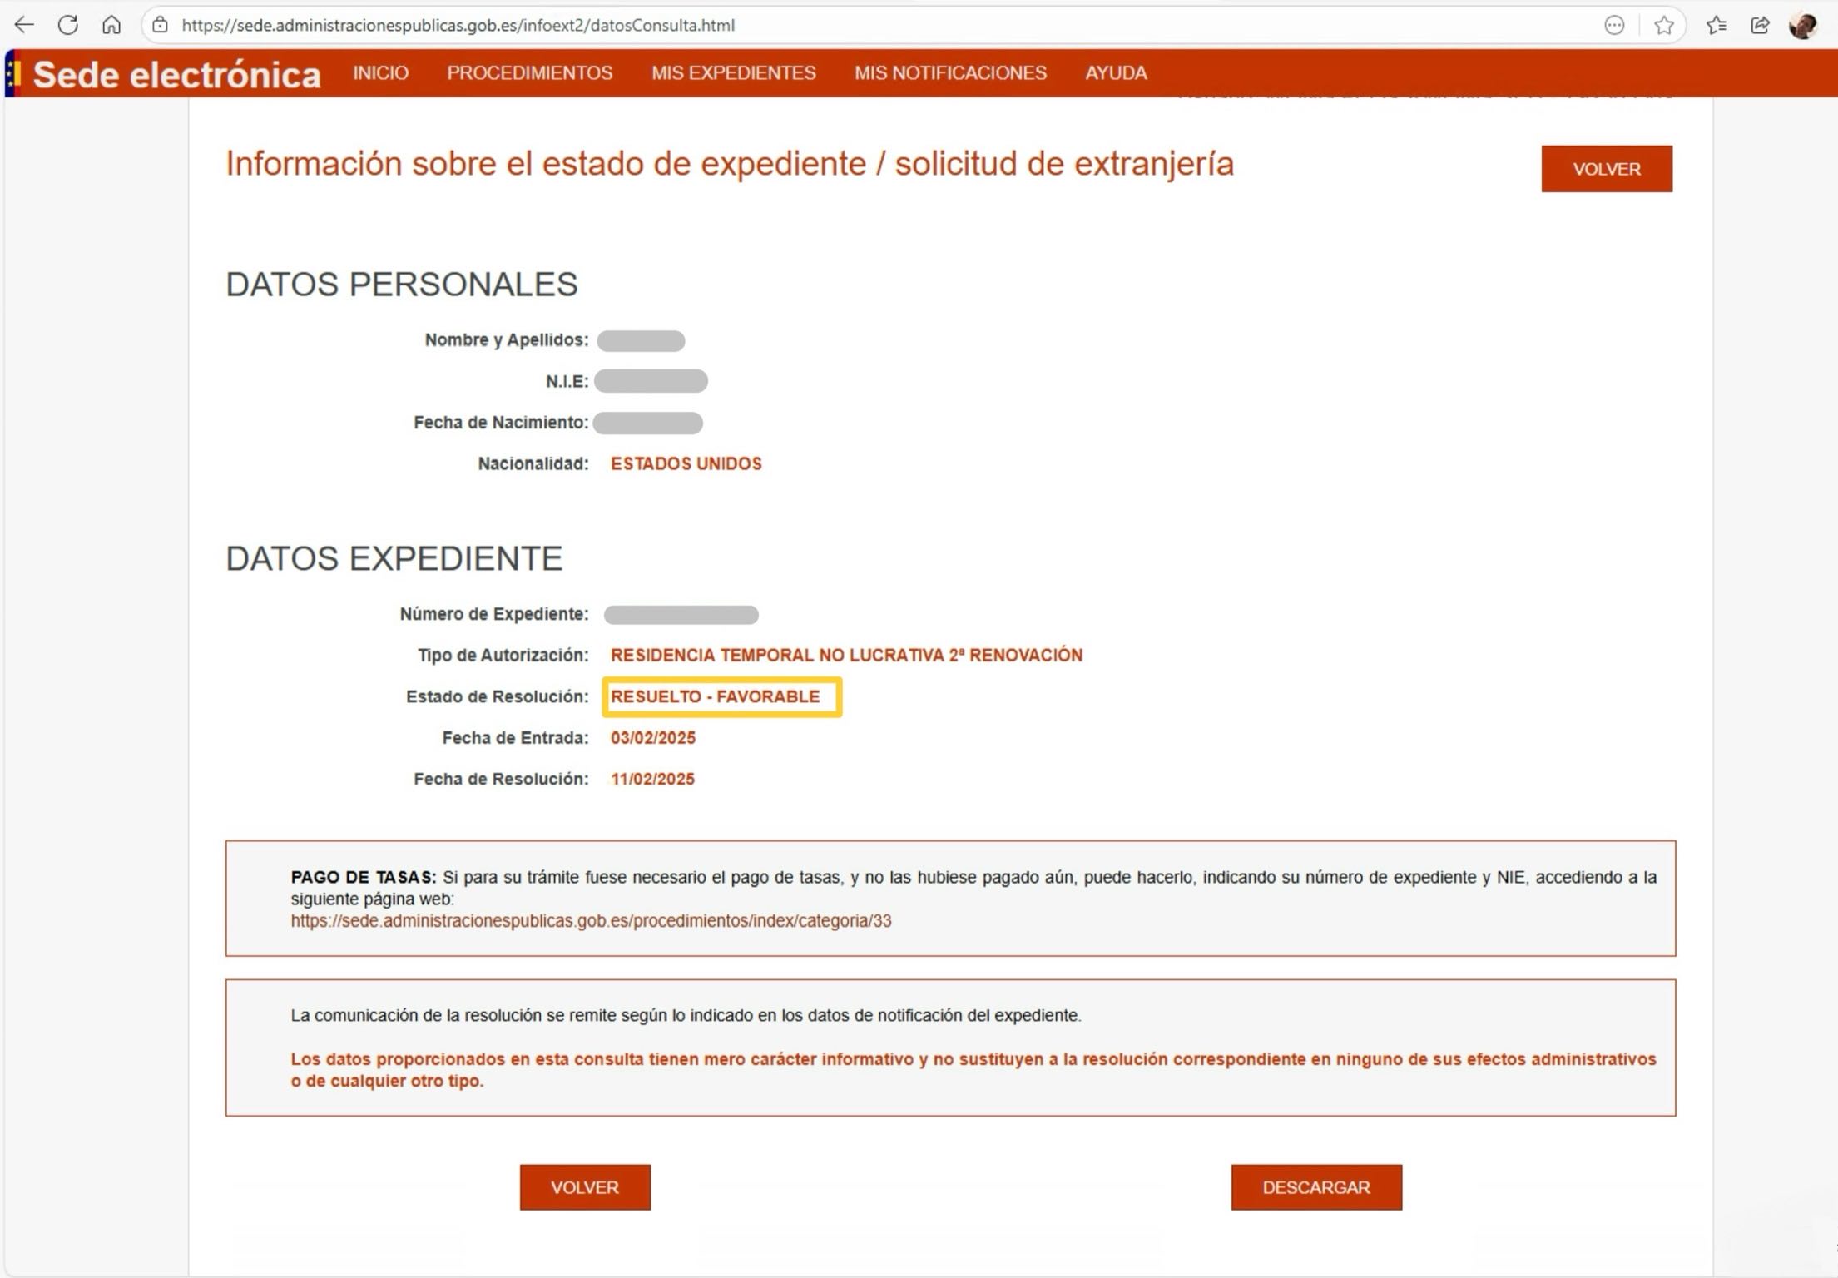Click the Nombre y Apellidos label
The image size is (1838, 1278).
click(x=507, y=339)
